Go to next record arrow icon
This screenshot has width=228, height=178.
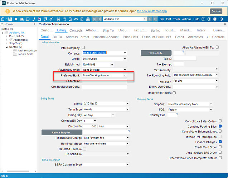[x=150, y=19]
